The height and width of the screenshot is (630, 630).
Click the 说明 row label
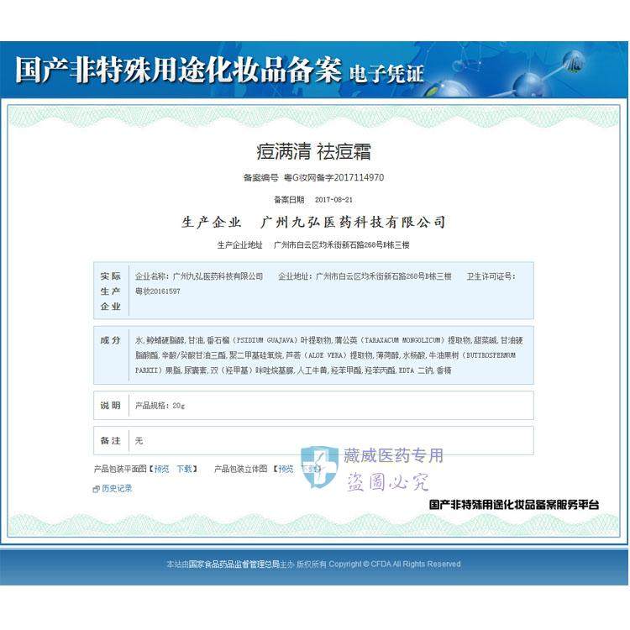pos(111,406)
